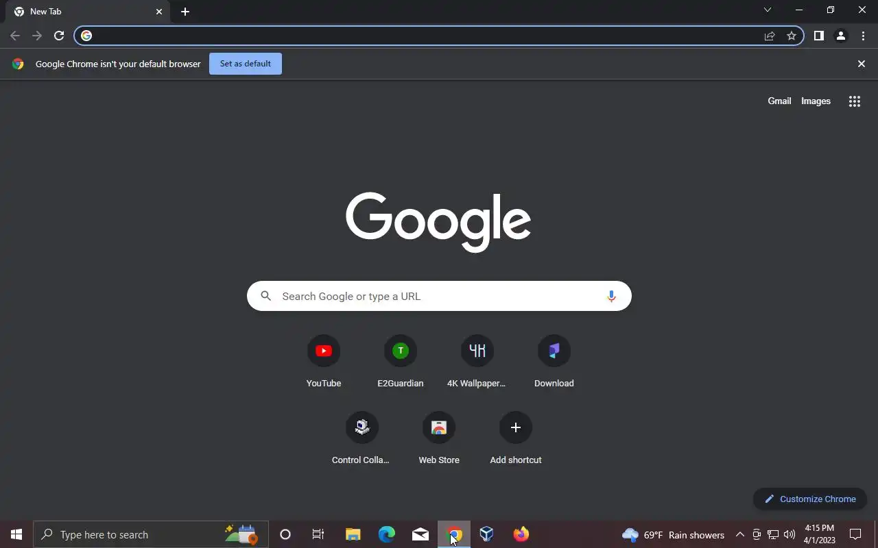Screen dimensions: 878x548
Task: Click the Chrome taskbar icon
Action: [454, 534]
